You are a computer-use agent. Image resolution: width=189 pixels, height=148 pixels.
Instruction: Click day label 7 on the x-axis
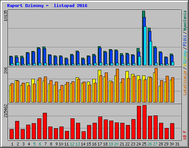coord(45,144)
